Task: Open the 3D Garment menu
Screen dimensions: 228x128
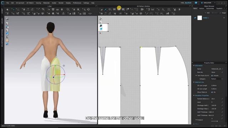Action: [x=20, y=3]
